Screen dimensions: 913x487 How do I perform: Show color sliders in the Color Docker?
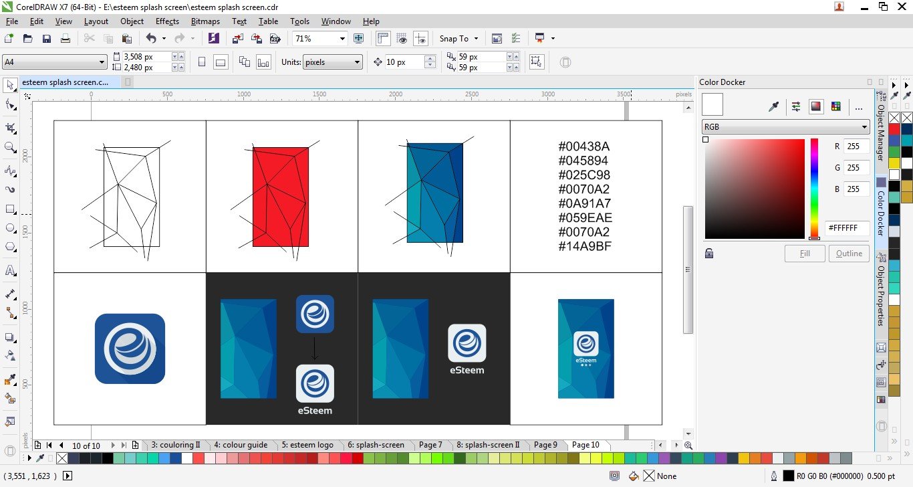(x=795, y=106)
